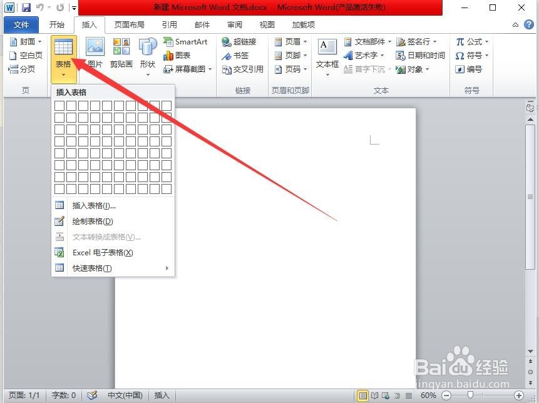The width and height of the screenshot is (539, 403).
Task: Customize quick access toolbar dropdown arrow
Action: (74, 8)
